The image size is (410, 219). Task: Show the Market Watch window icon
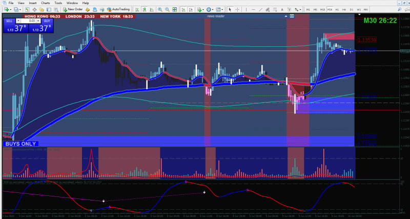(x=27, y=9)
